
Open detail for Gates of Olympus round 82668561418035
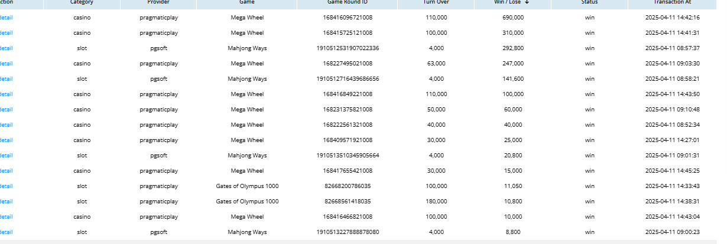click(6, 202)
